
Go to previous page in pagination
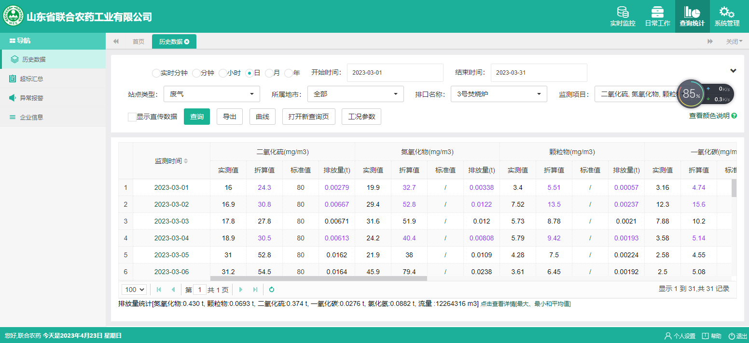pos(173,290)
